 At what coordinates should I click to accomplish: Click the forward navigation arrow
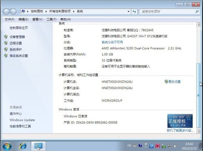[13, 12]
